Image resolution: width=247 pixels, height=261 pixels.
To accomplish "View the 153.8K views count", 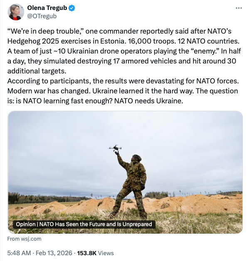I will coord(87,253).
